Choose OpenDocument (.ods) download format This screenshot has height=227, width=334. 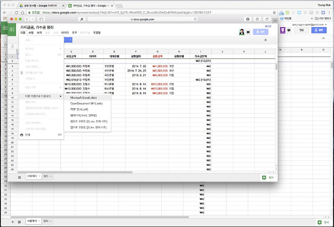click(87, 104)
